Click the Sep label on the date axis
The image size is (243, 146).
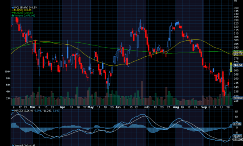click(204, 107)
